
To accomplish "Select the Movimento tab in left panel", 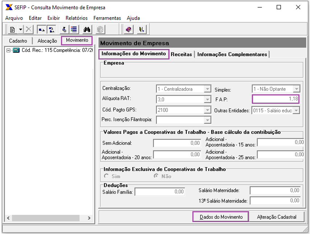I will pos(77,40).
